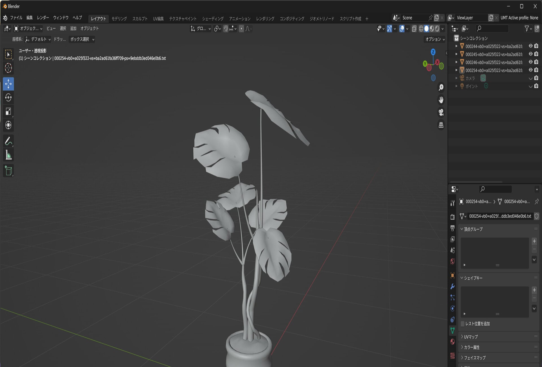Viewport: 542px width, 367px height.
Task: Expand the 000245-vb0 outliner item
Action: [x=456, y=54]
